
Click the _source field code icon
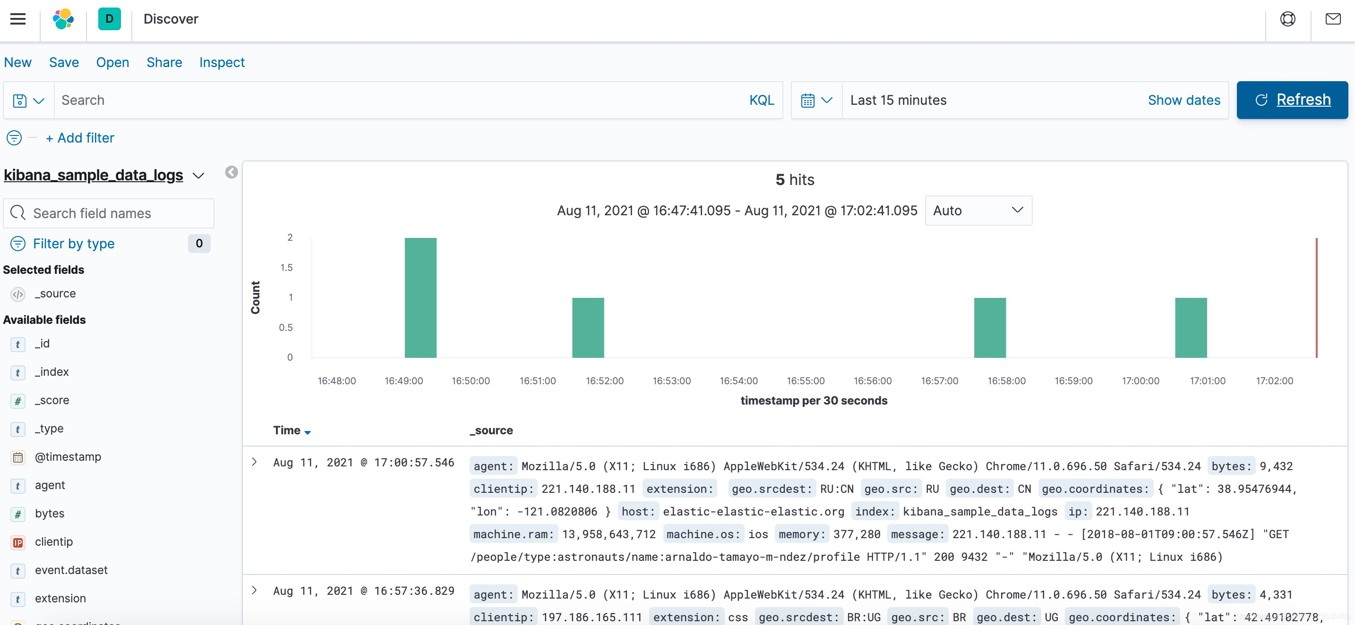click(x=18, y=294)
